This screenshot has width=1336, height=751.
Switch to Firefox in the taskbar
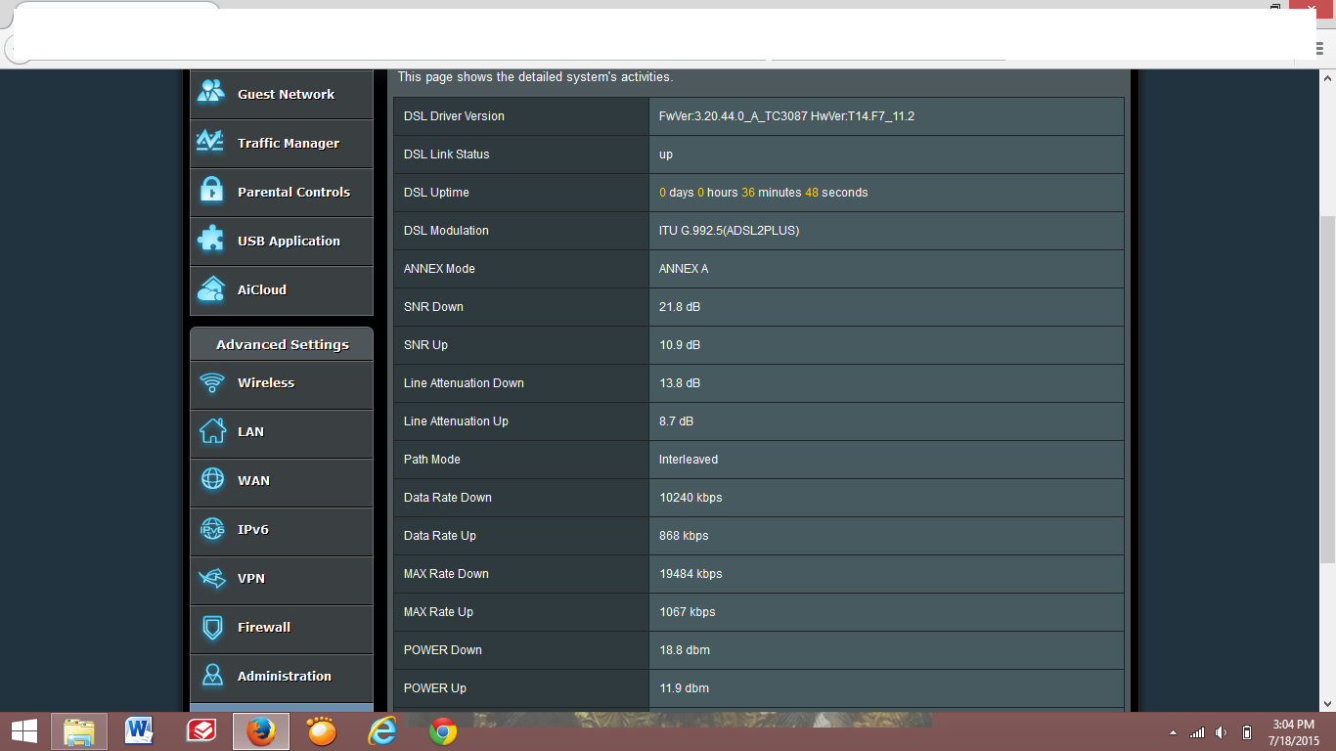261,731
